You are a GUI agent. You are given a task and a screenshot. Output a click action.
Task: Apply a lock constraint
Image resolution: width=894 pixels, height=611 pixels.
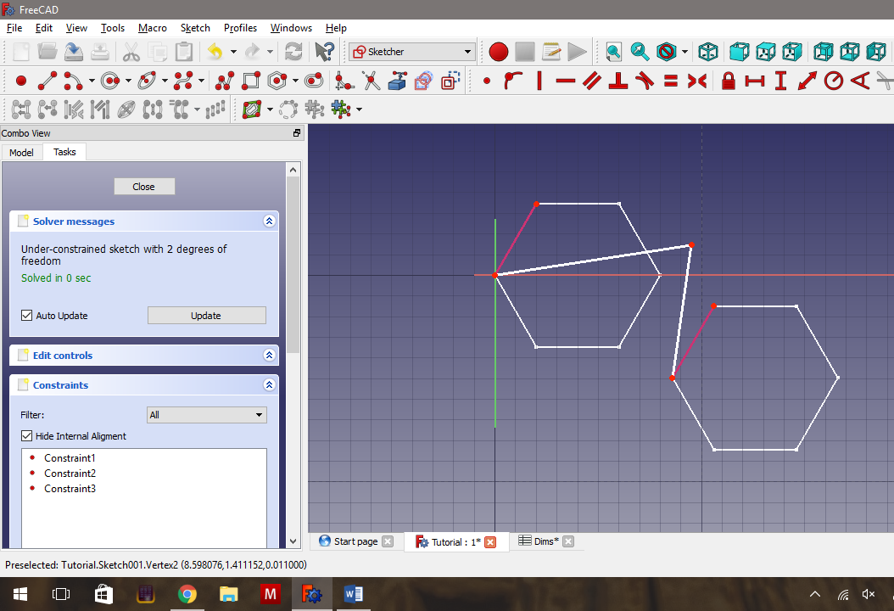tap(728, 80)
